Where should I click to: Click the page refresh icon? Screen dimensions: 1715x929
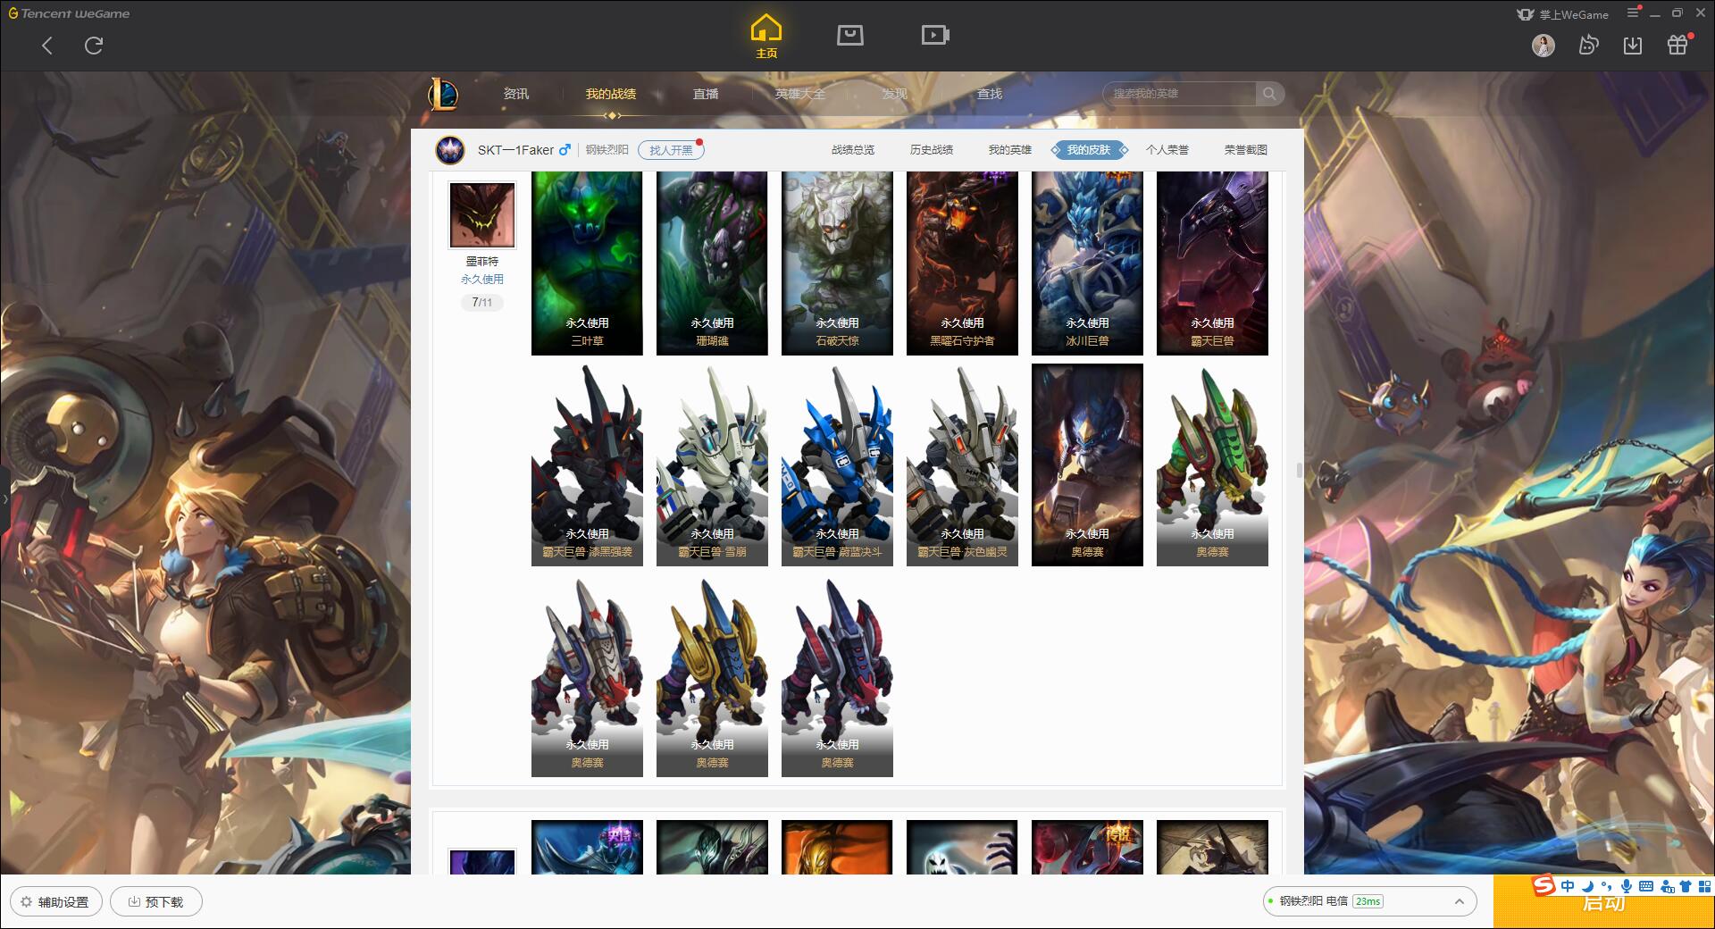click(x=94, y=46)
